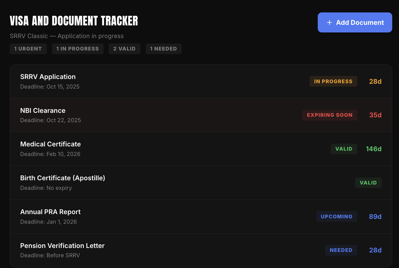
Task: Click the NEEDED badge on Pension Verification Letter
Action: (341, 250)
